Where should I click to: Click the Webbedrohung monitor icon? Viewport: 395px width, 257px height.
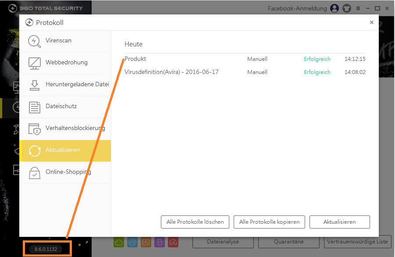click(34, 63)
